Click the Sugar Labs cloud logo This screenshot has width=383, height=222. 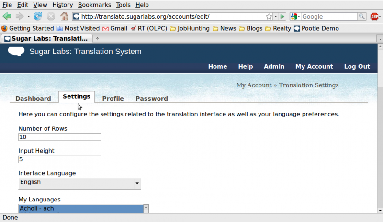16,52
